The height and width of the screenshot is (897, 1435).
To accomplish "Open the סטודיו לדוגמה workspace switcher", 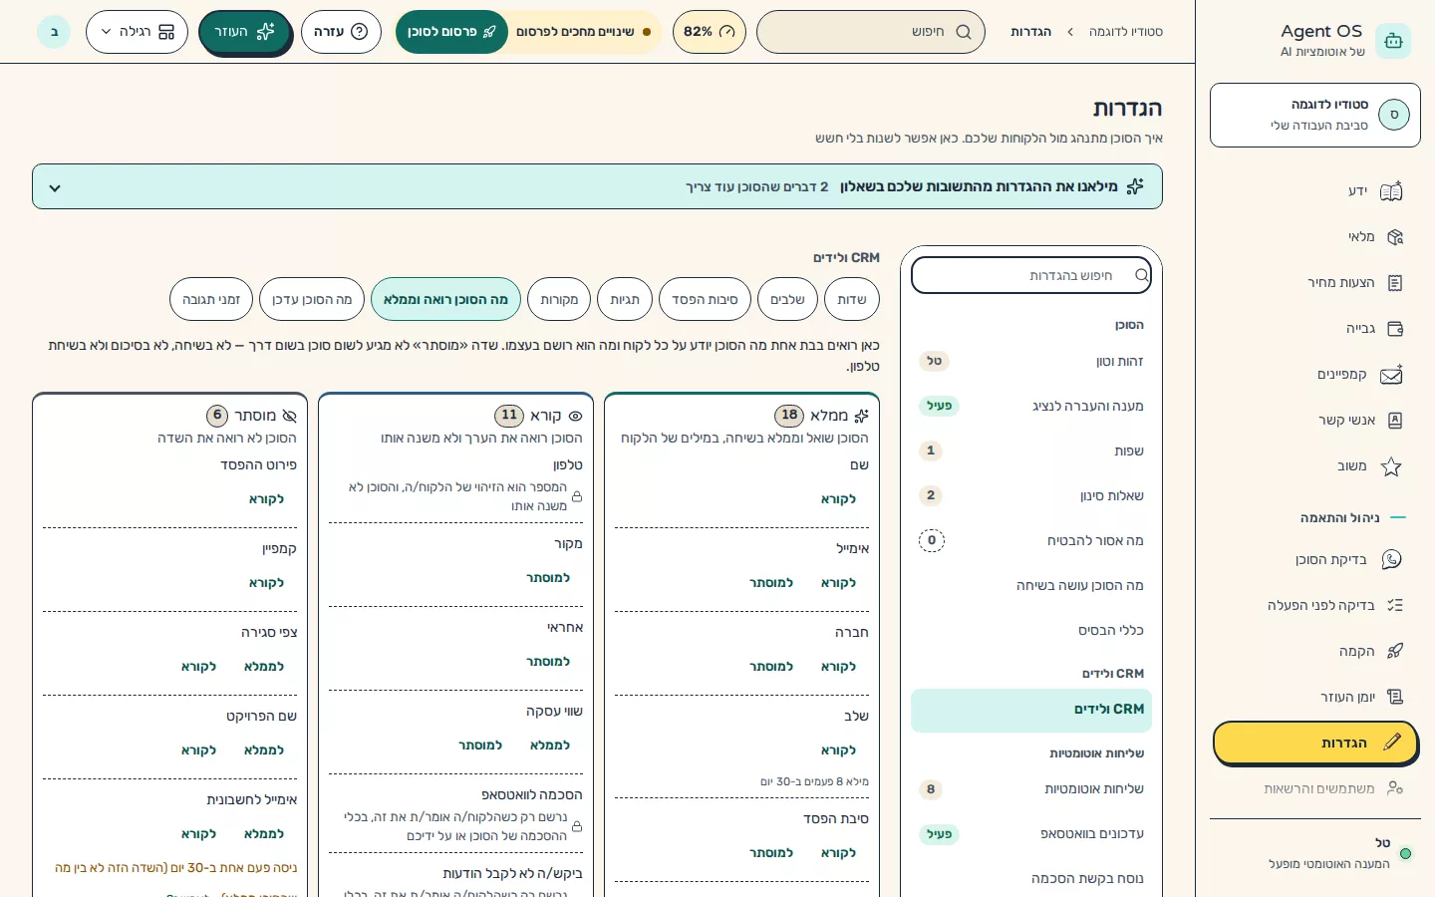I will 1315,115.
